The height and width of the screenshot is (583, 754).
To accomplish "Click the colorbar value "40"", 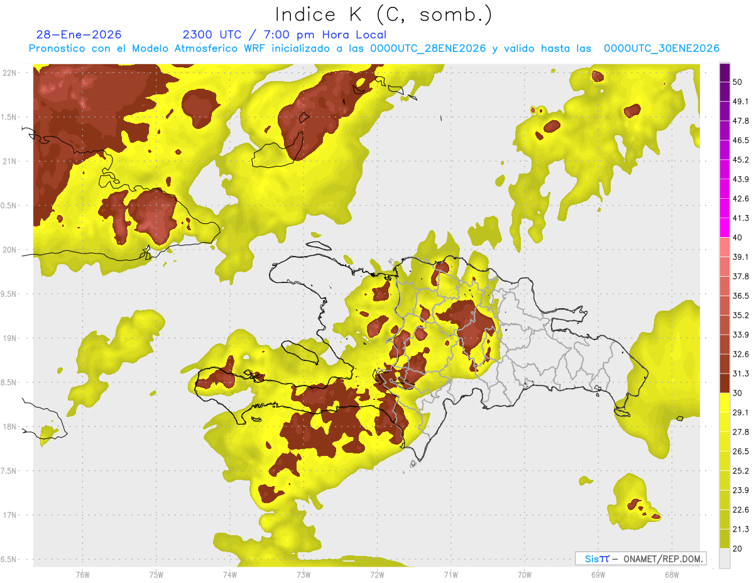I will point(738,238).
